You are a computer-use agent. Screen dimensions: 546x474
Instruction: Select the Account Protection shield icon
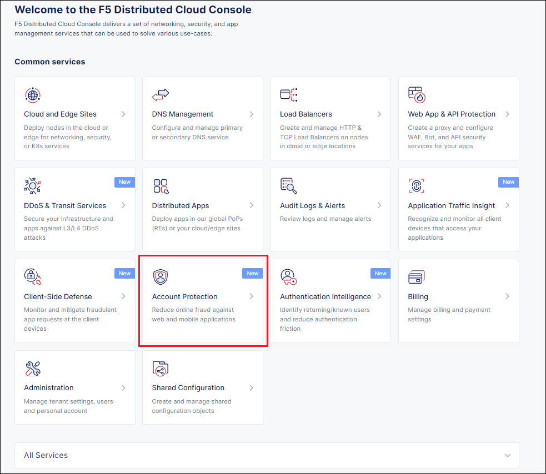pyautogui.click(x=161, y=277)
